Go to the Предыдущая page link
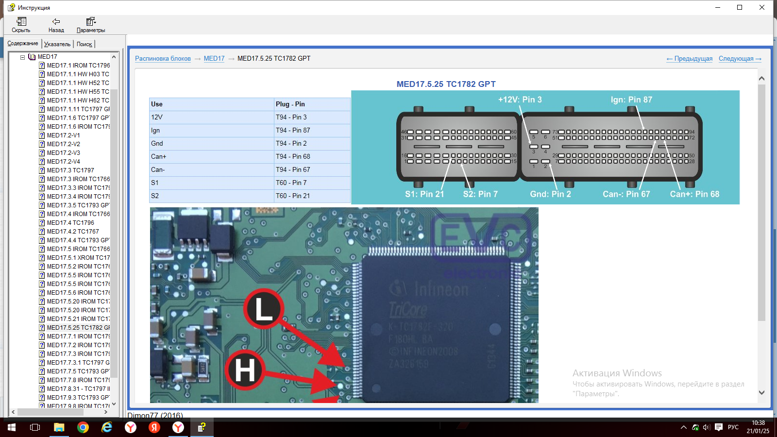Image resolution: width=777 pixels, height=437 pixels. 690,59
